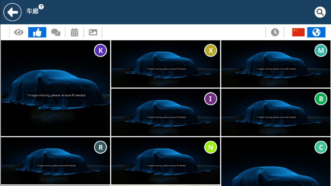The image size is (331, 186).
Task: Open user K avatar badge
Action: click(100, 50)
